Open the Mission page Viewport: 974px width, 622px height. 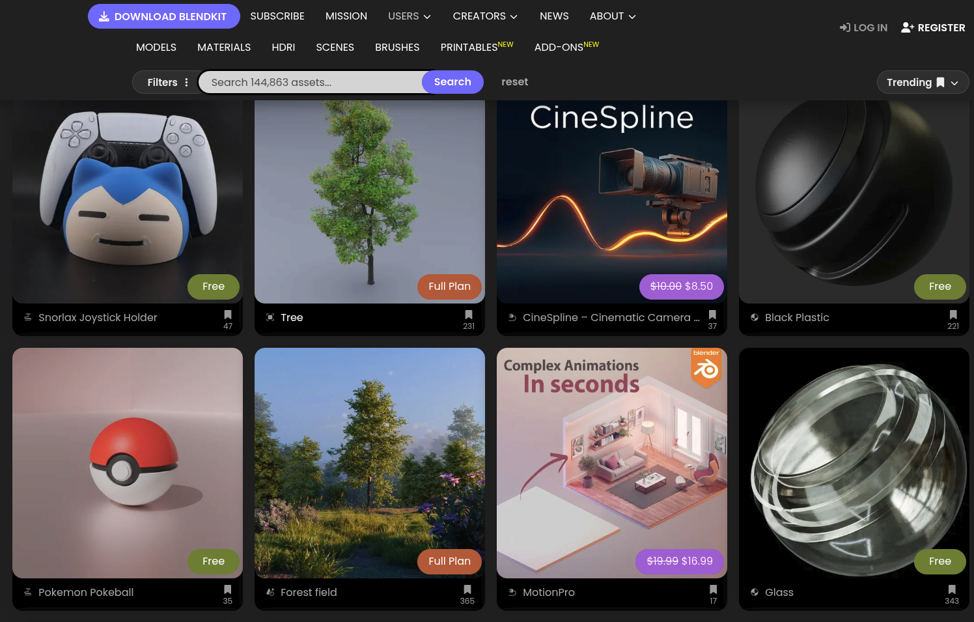pos(346,16)
